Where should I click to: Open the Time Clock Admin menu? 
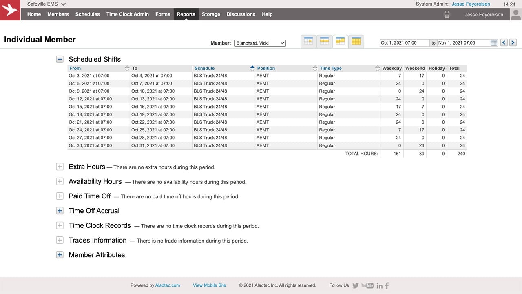coord(128,14)
